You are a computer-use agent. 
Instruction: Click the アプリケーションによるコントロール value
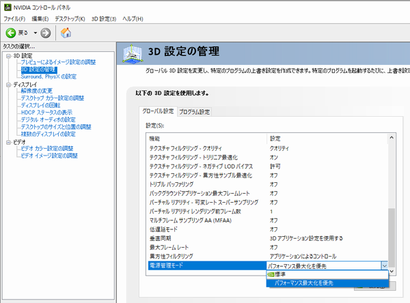(x=303, y=256)
